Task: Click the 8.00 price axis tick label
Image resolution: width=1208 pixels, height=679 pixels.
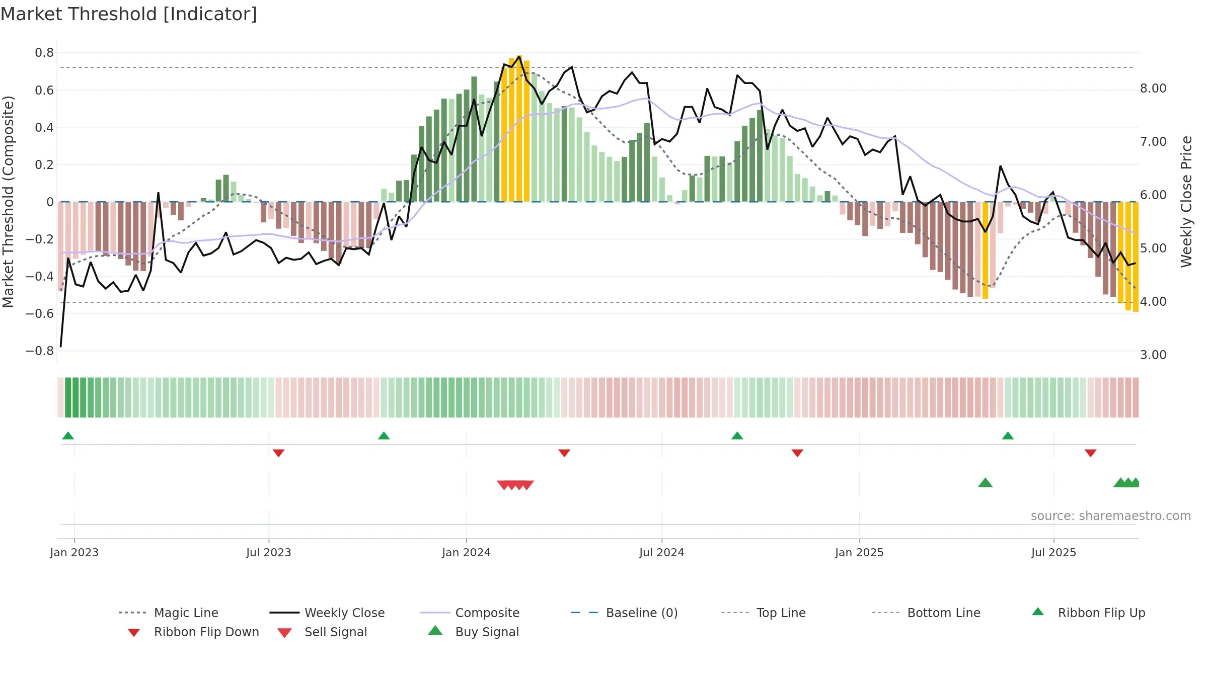Action: tap(1153, 89)
